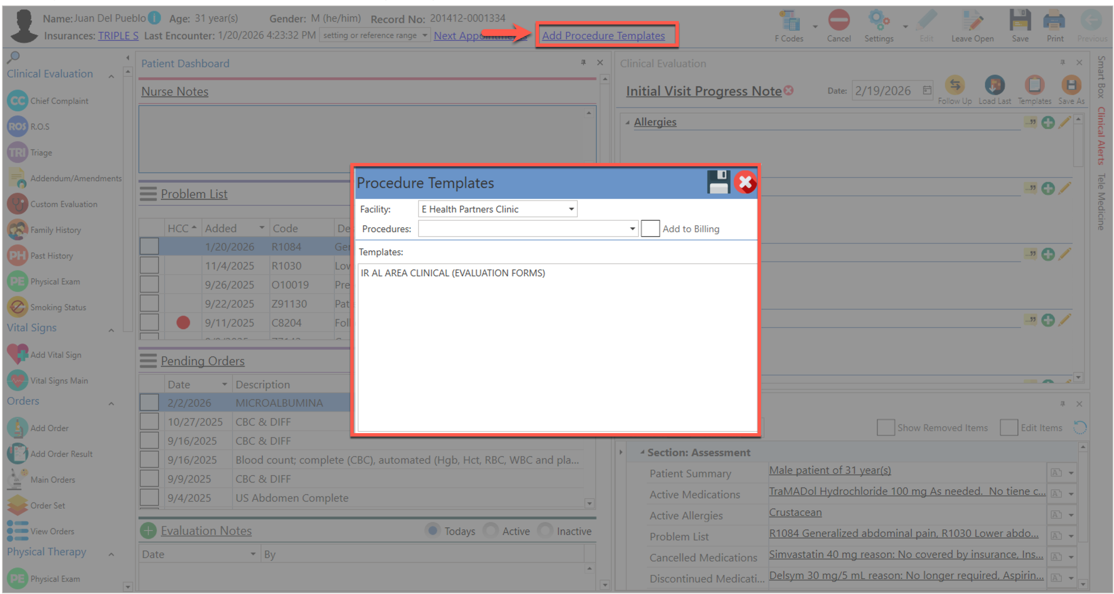Click the Add Procedure Templates link

(x=603, y=36)
